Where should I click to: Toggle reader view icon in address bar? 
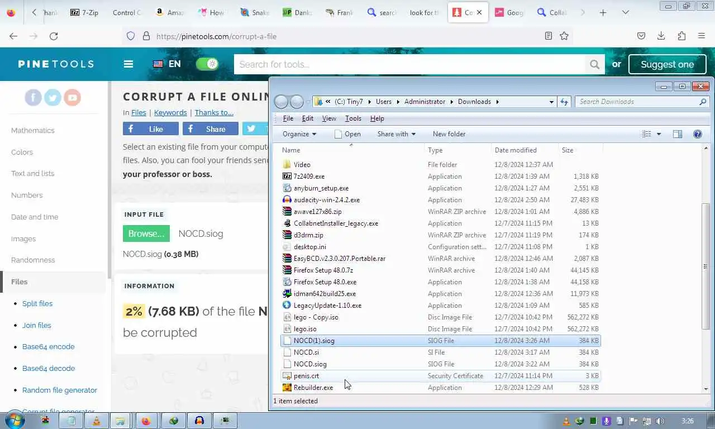(x=549, y=36)
